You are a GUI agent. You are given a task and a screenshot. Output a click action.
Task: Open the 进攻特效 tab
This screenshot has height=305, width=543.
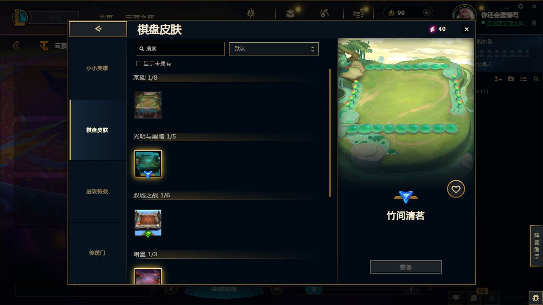(97, 191)
